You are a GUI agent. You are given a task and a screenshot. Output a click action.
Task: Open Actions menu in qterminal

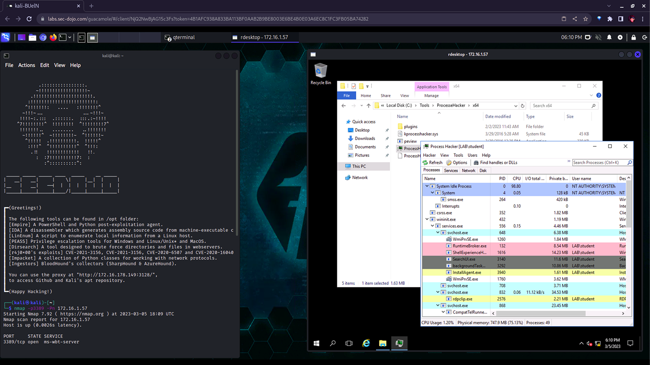(x=26, y=65)
